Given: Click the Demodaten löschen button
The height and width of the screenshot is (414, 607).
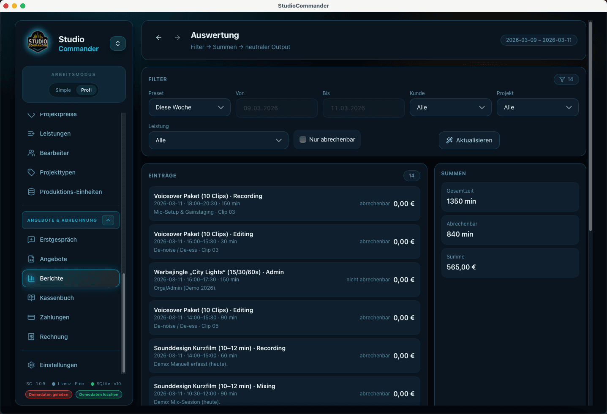Looking at the screenshot, I should [98, 394].
